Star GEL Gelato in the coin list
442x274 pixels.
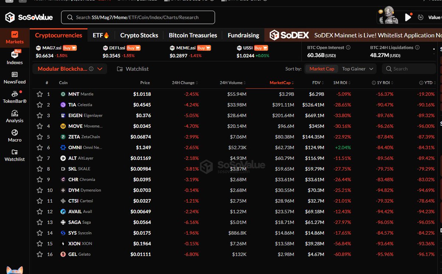40,254
